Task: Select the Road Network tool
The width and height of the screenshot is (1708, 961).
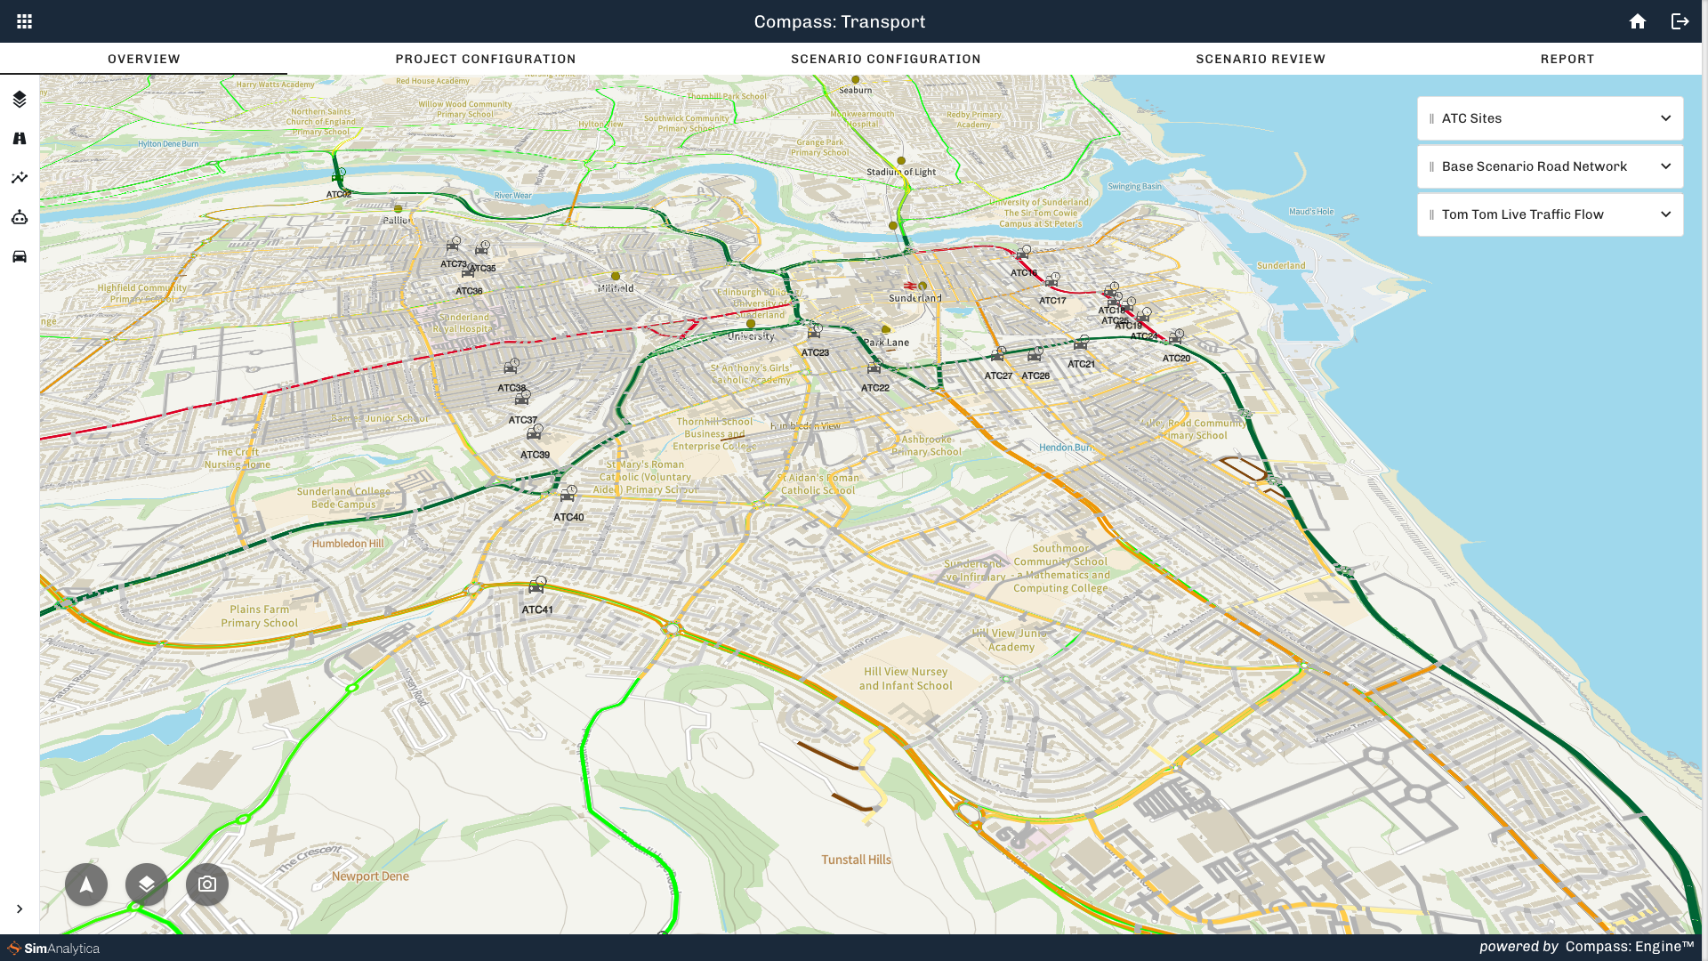Action: click(20, 138)
